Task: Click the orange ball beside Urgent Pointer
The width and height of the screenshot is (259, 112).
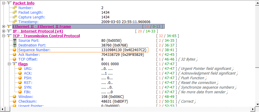Action: (x=15, y=106)
